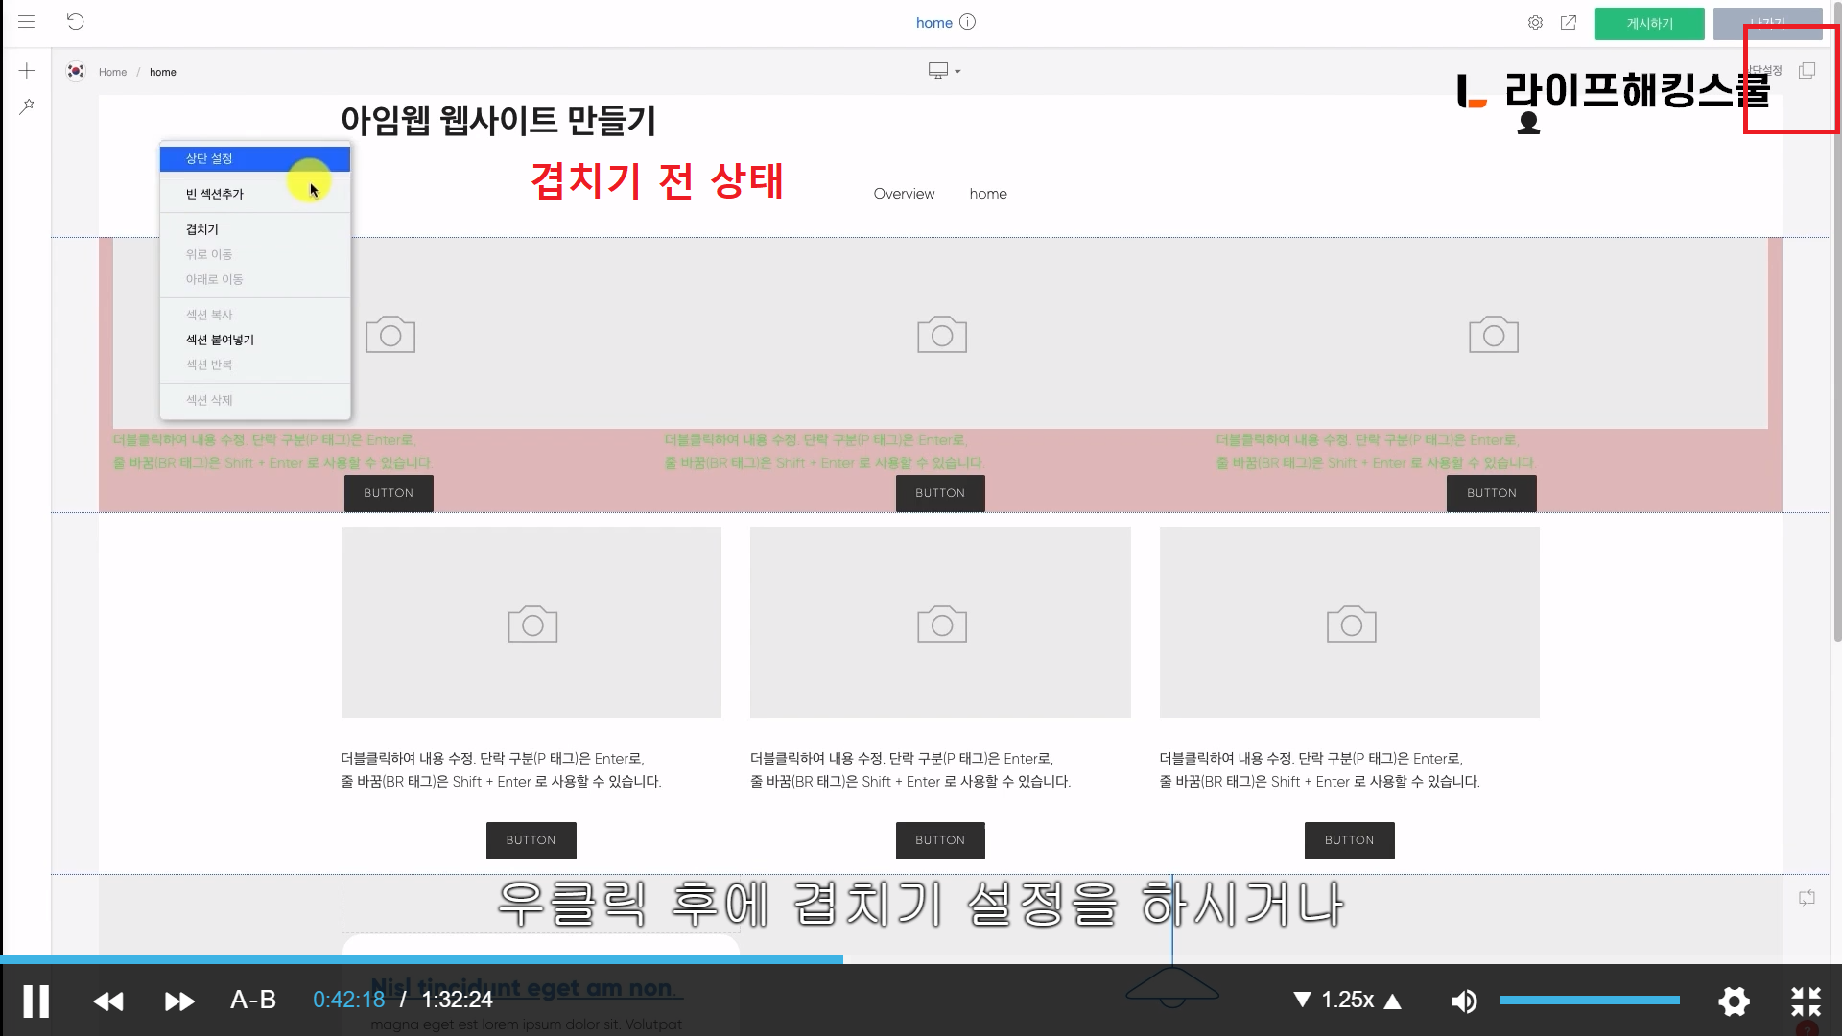Expand the desktop device view dropdown

click(944, 71)
